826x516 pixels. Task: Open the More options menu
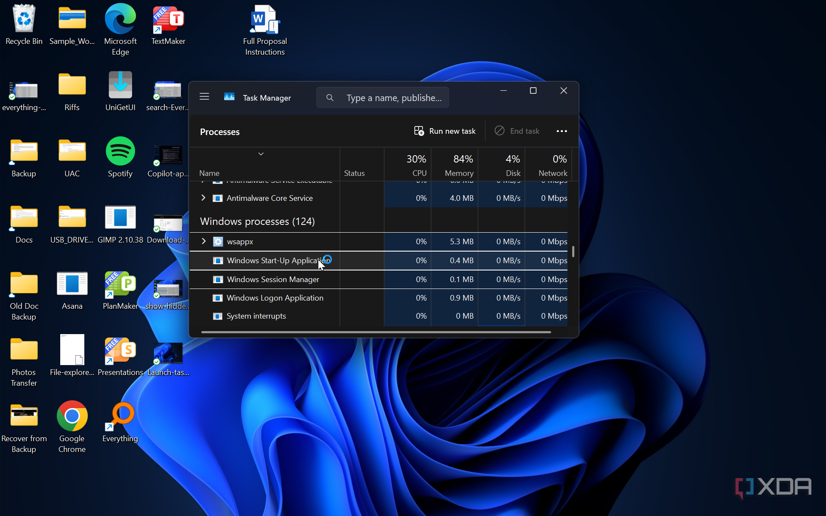561,131
